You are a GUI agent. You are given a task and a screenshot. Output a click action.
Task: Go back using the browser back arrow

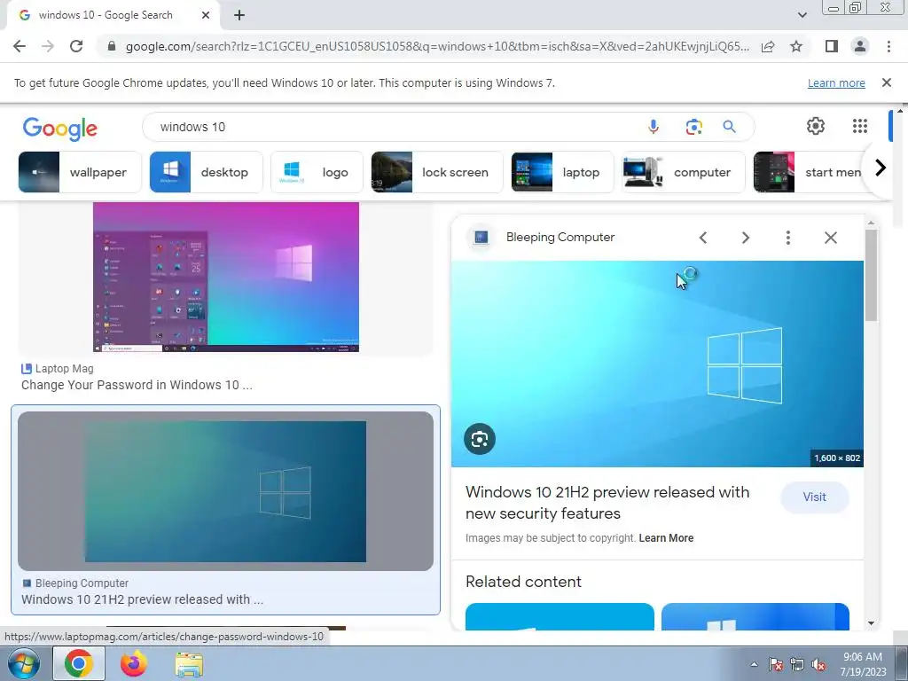20,46
